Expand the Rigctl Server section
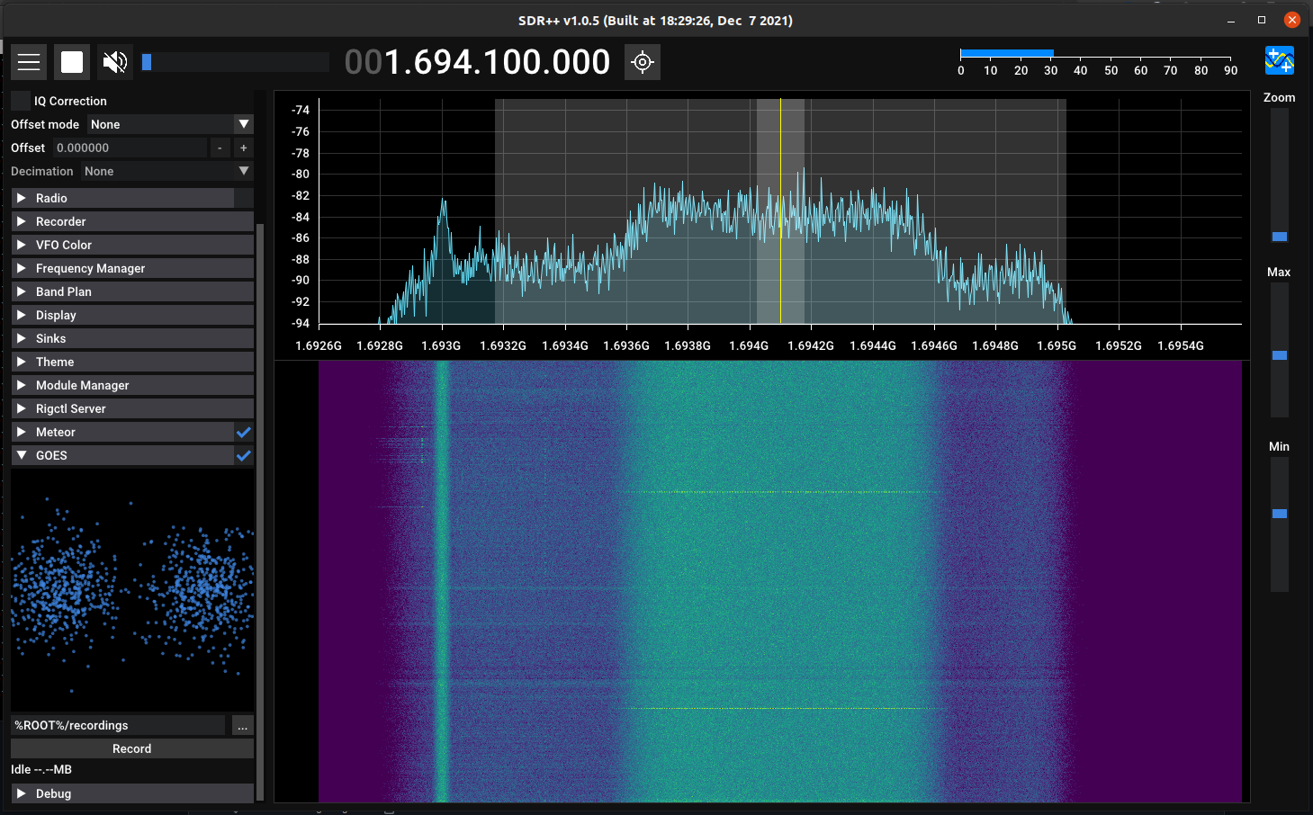Screen dimensions: 1313x815 pos(132,408)
